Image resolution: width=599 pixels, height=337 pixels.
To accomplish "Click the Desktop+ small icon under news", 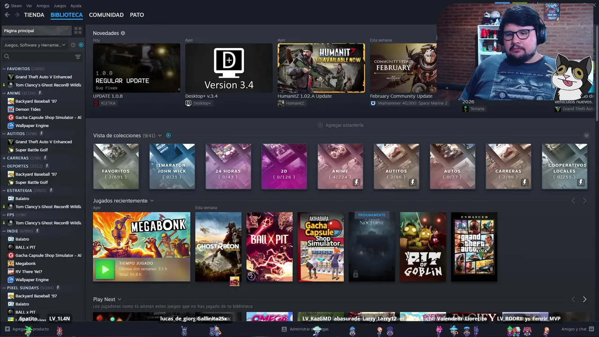I will pyautogui.click(x=188, y=103).
